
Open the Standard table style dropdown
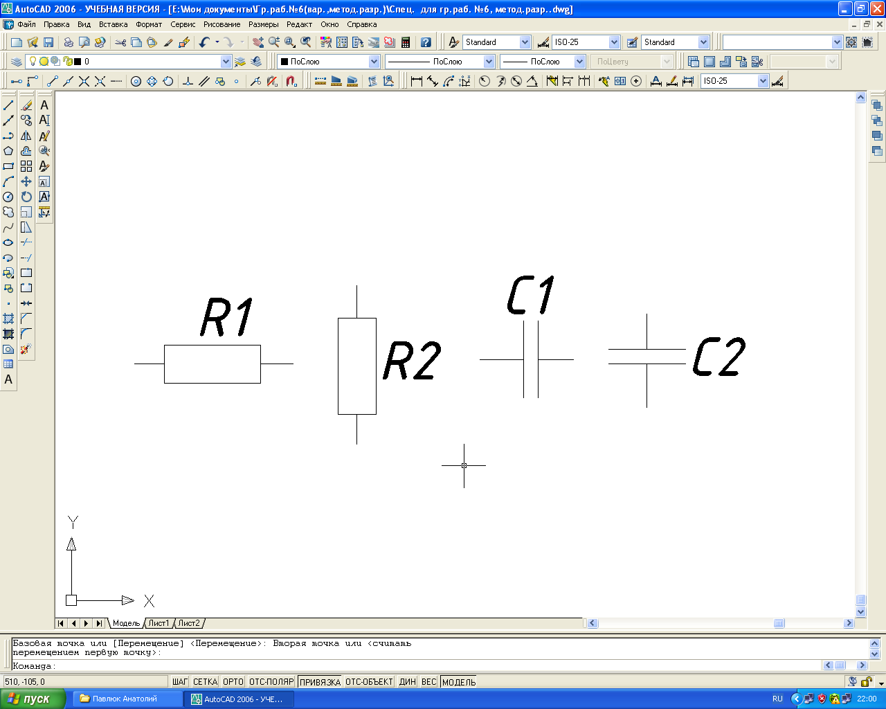point(703,42)
